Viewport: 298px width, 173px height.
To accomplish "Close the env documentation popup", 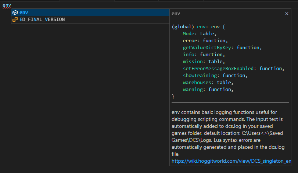I will (x=287, y=14).
